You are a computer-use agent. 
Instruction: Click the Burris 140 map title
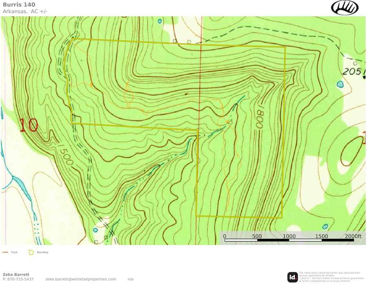[19, 4]
